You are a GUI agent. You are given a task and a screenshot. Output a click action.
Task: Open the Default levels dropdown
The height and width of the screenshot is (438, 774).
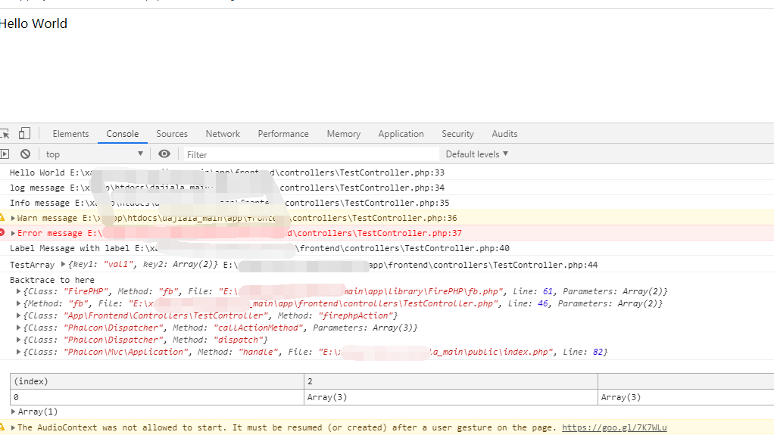pos(477,154)
